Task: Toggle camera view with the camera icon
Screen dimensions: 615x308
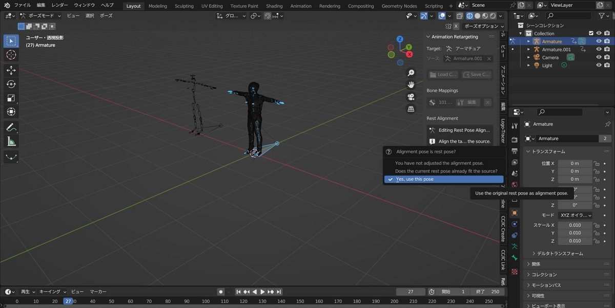Action: [411, 97]
